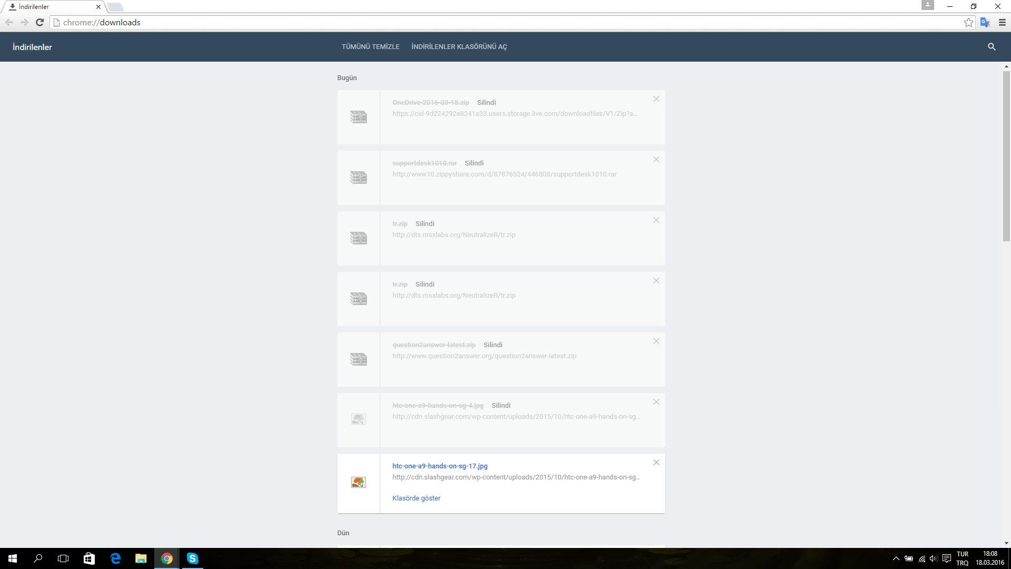
Task: Open htc-one-a9-hands-on-sg-17.jpg file link
Action: pos(440,466)
